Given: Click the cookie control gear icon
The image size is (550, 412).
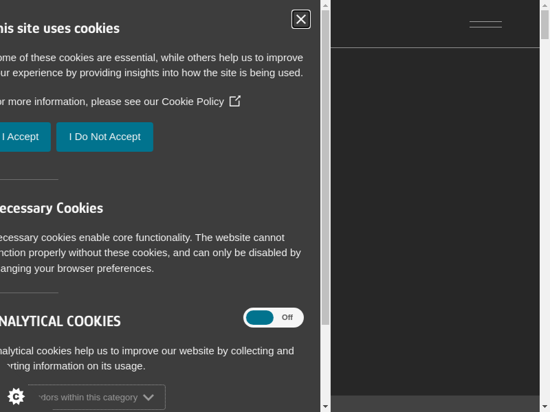Looking at the screenshot, I should pos(16,396).
